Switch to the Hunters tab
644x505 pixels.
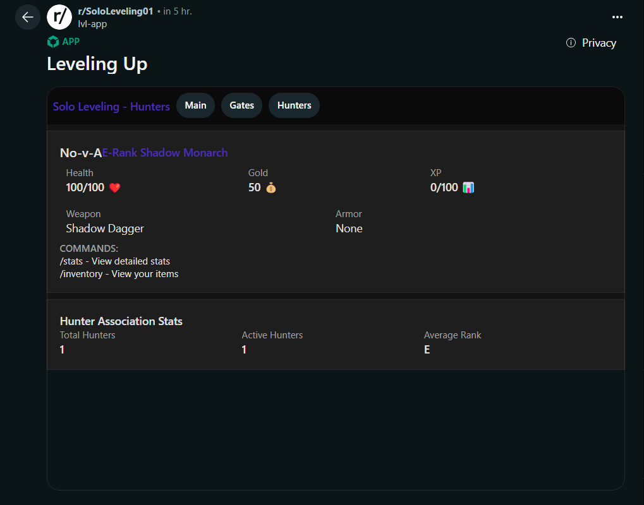[x=294, y=105]
